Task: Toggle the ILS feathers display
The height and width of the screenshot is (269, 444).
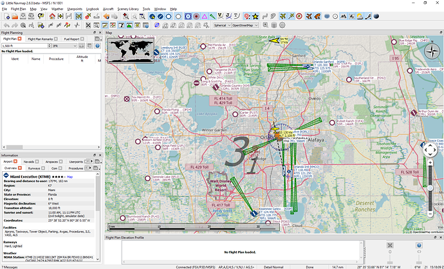Action: click(212, 17)
